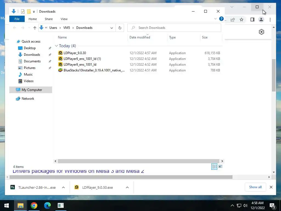Image resolution: width=281 pixels, height=211 pixels.
Task: Open the Customize Quick Access Toolbar dropdown
Action: 34,12
